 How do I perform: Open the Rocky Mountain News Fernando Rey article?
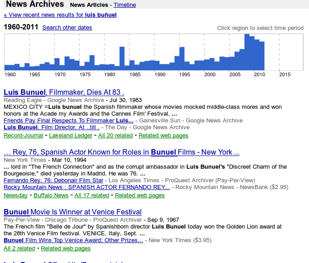pyautogui.click(x=87, y=187)
